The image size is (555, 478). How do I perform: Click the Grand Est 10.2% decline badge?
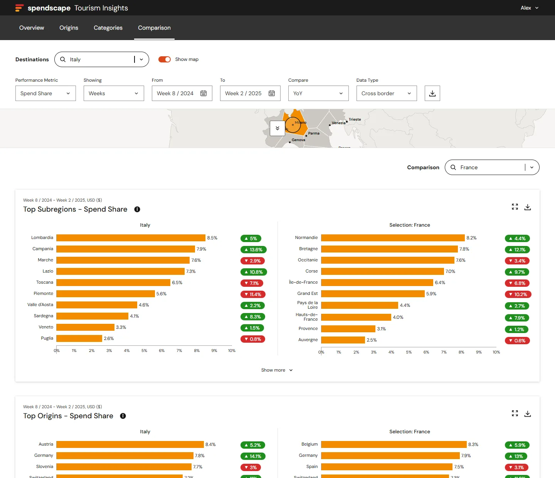518,294
